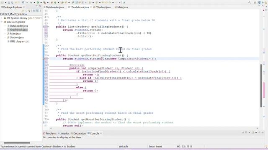Image resolution: width=268 pixels, height=150 pixels.
Task: Open the Javadoc view tab
Action: click(x=64, y=133)
